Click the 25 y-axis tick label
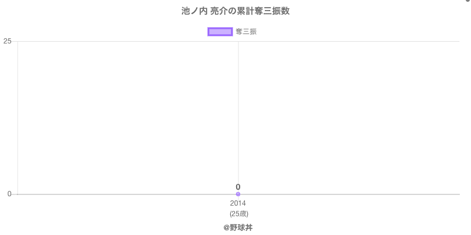This screenshot has height=235, width=471. pyautogui.click(x=7, y=41)
